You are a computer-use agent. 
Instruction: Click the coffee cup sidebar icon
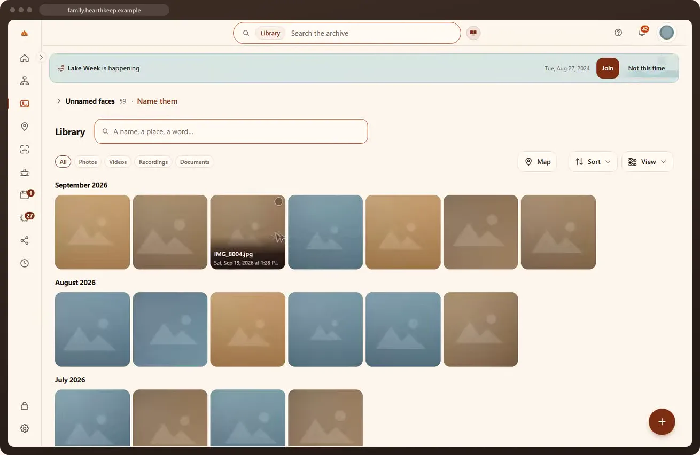point(25,172)
